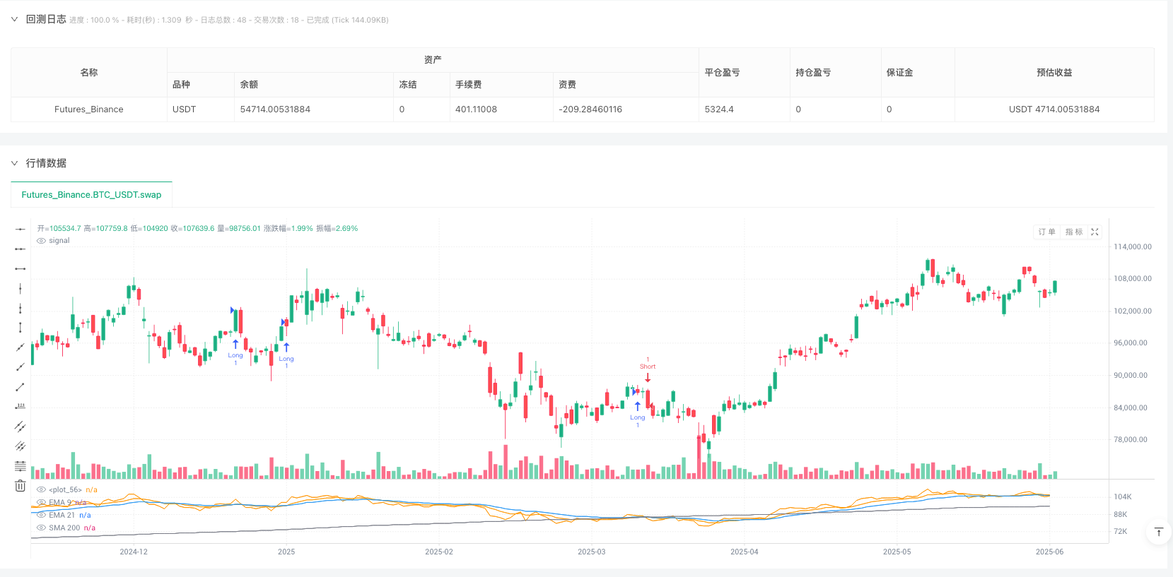Expand chart to fullscreen
The width and height of the screenshot is (1173, 577).
(x=1095, y=232)
